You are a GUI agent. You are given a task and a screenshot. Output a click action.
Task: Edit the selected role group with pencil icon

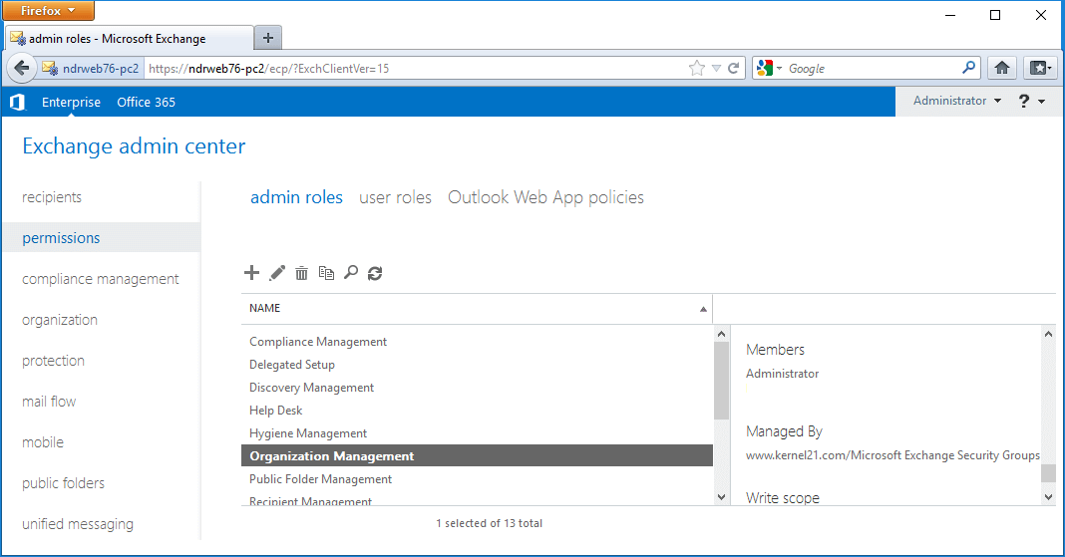[277, 273]
